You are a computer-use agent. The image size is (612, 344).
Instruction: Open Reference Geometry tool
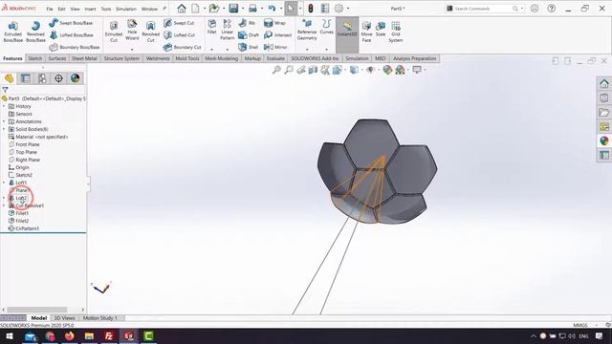(307, 30)
